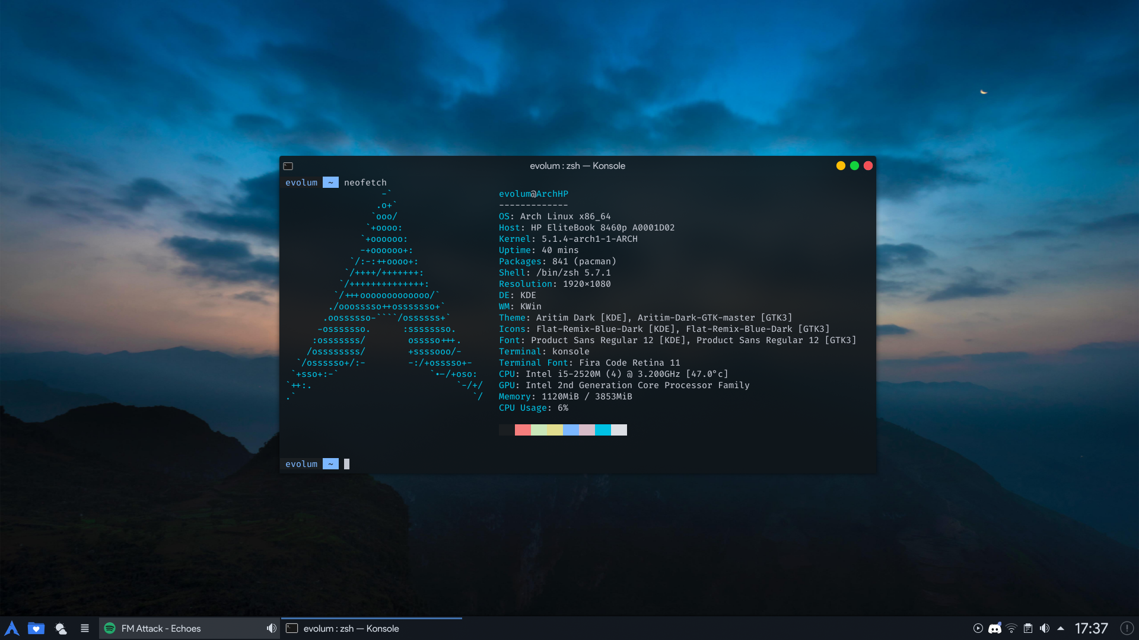
Task: Click the 'Terminal: konsole' line
Action: pos(544,351)
